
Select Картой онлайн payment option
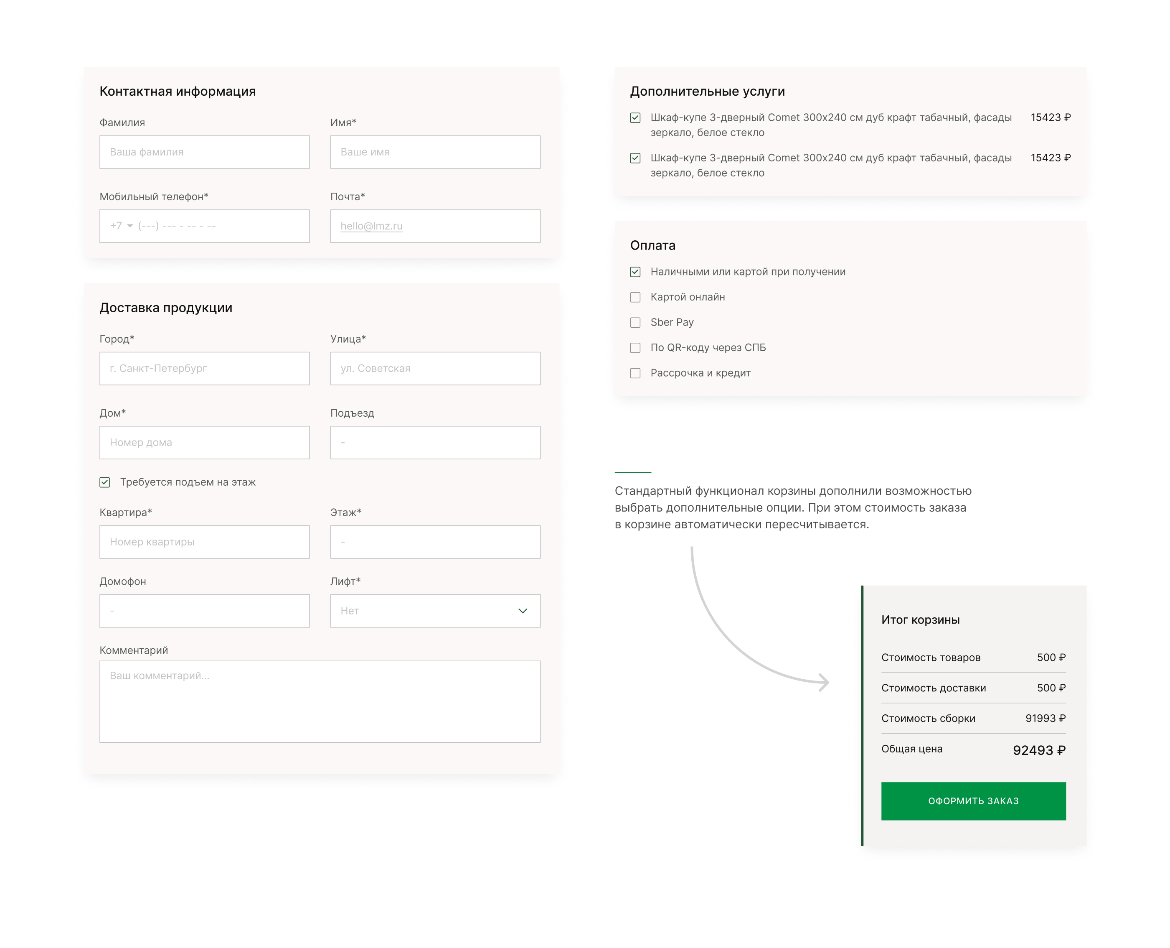(x=634, y=297)
